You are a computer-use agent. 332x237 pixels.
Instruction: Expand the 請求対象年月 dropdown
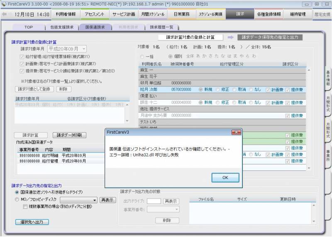(x=84, y=49)
